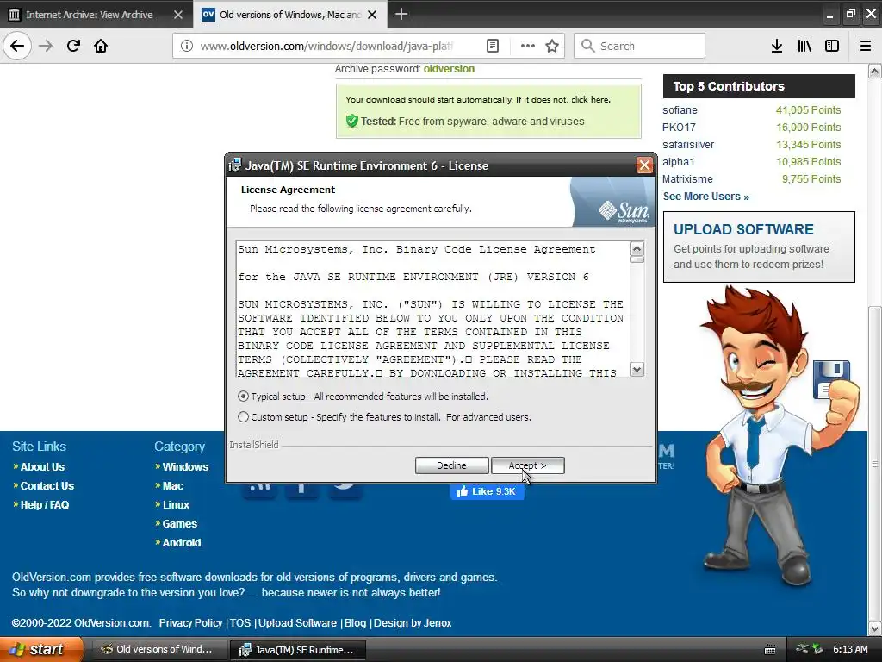Close the Old versions of Windows tab
This screenshot has height=662, width=882.
tap(372, 15)
